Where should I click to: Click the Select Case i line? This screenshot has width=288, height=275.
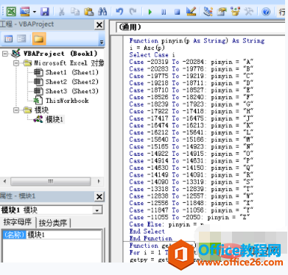point(152,55)
